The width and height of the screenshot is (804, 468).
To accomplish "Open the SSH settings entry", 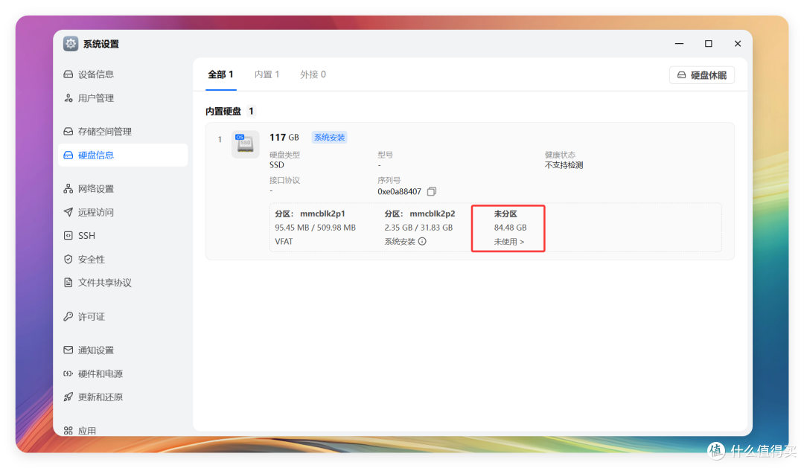I will click(86, 236).
